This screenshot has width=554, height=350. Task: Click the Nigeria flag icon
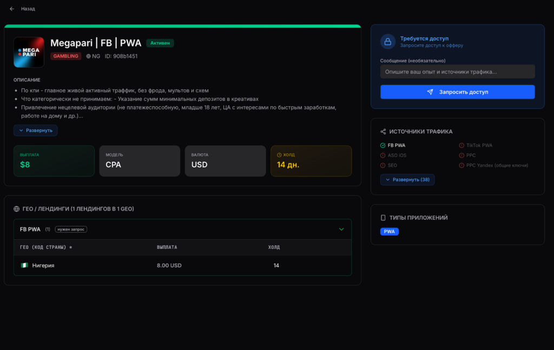point(24,265)
